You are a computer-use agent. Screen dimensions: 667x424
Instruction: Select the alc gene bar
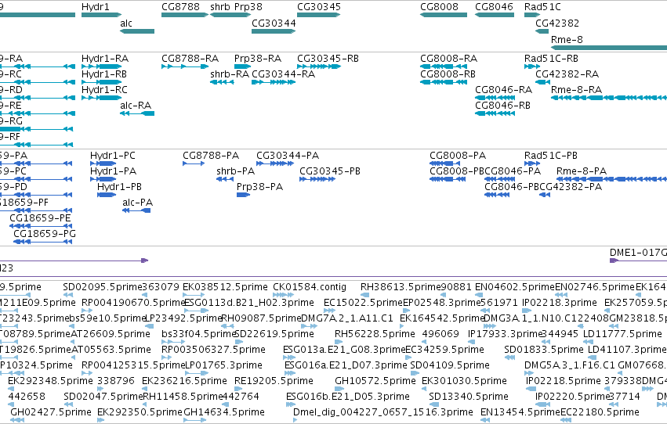137,31
